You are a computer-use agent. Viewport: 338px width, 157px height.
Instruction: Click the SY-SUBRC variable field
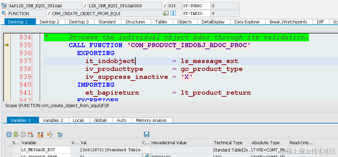(x=196, y=6)
